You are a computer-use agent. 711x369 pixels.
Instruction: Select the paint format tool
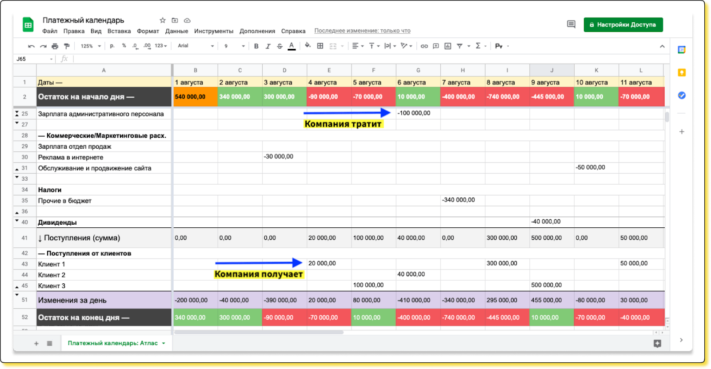tap(67, 46)
